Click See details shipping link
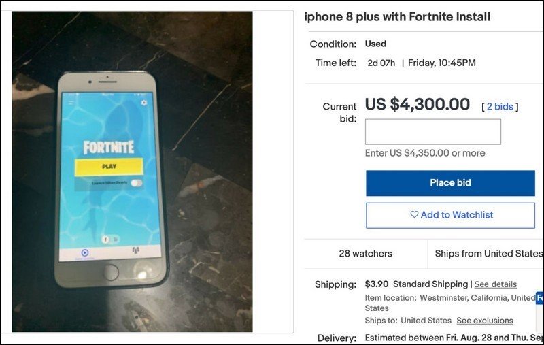Screen dimensions: 544x345 point(495,284)
